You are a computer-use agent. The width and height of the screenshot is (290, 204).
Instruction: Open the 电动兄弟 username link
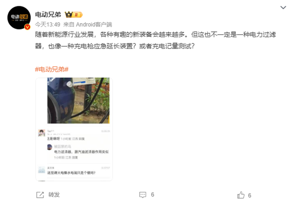point(48,15)
